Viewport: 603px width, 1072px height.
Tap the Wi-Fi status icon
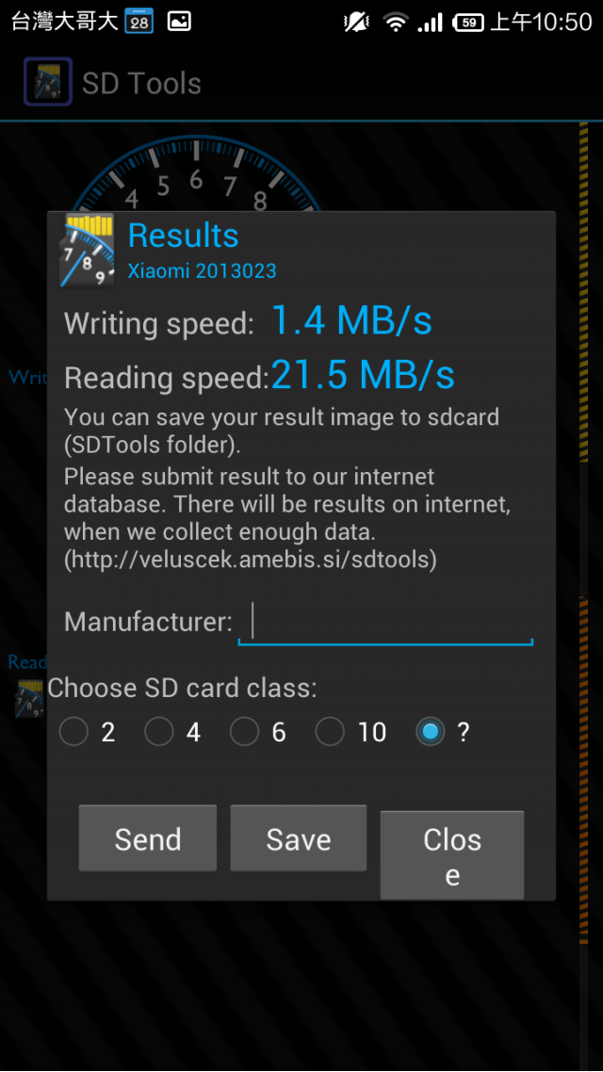point(395,22)
